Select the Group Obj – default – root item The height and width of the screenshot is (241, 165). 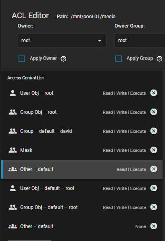point(82,207)
